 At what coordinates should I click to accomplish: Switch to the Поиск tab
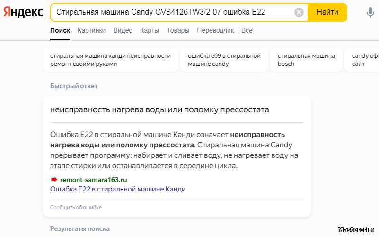point(60,30)
